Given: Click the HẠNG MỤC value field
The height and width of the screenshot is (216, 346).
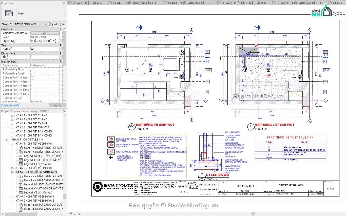Looking at the screenshot, I should 45,41.
